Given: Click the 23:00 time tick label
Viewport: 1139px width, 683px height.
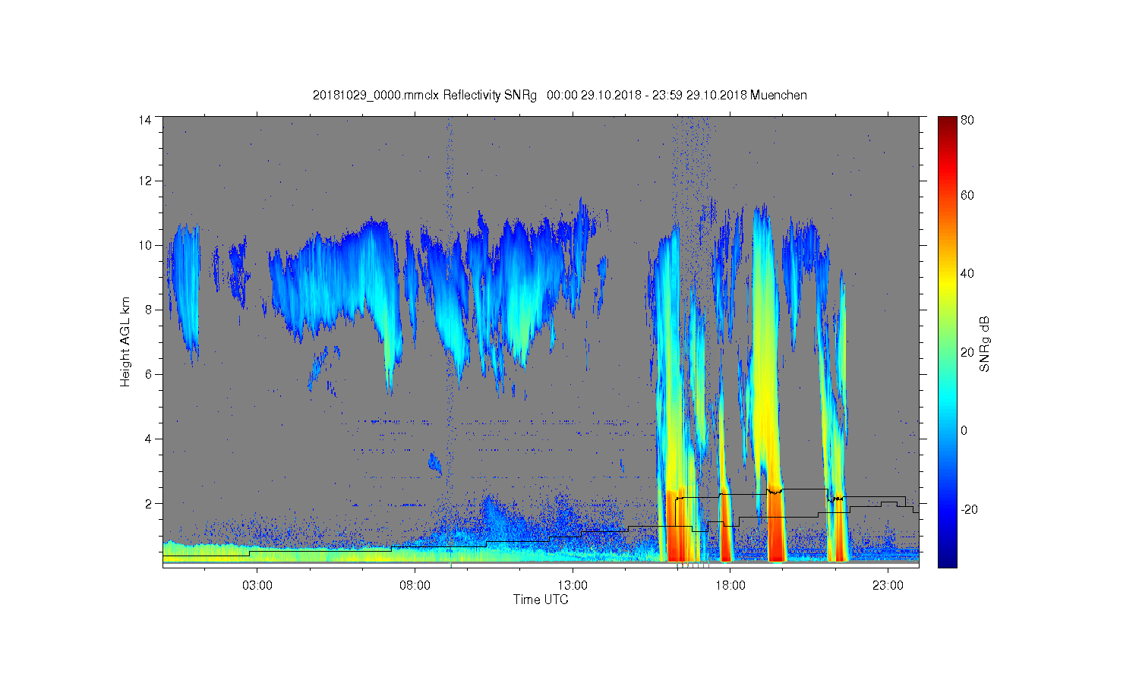Looking at the screenshot, I should [888, 586].
